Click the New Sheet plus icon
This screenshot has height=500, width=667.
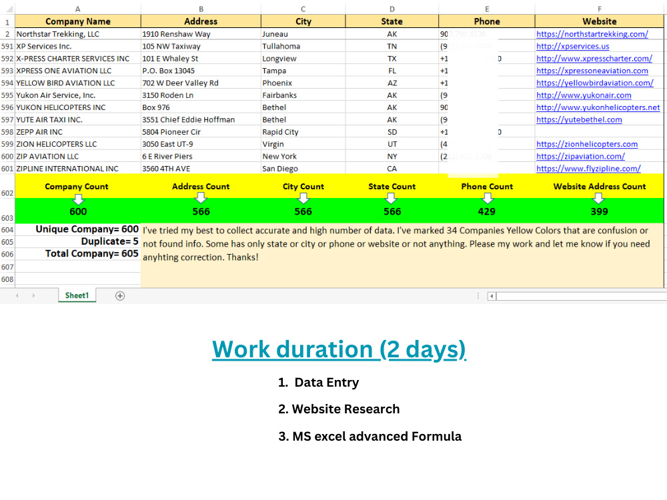(119, 295)
